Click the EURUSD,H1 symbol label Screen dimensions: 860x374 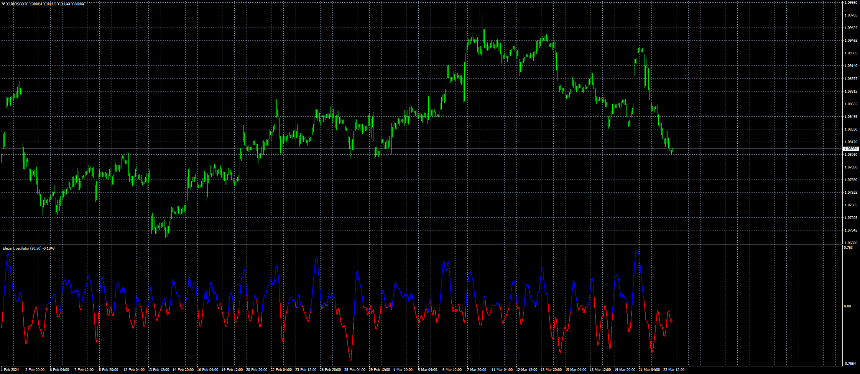(17, 4)
